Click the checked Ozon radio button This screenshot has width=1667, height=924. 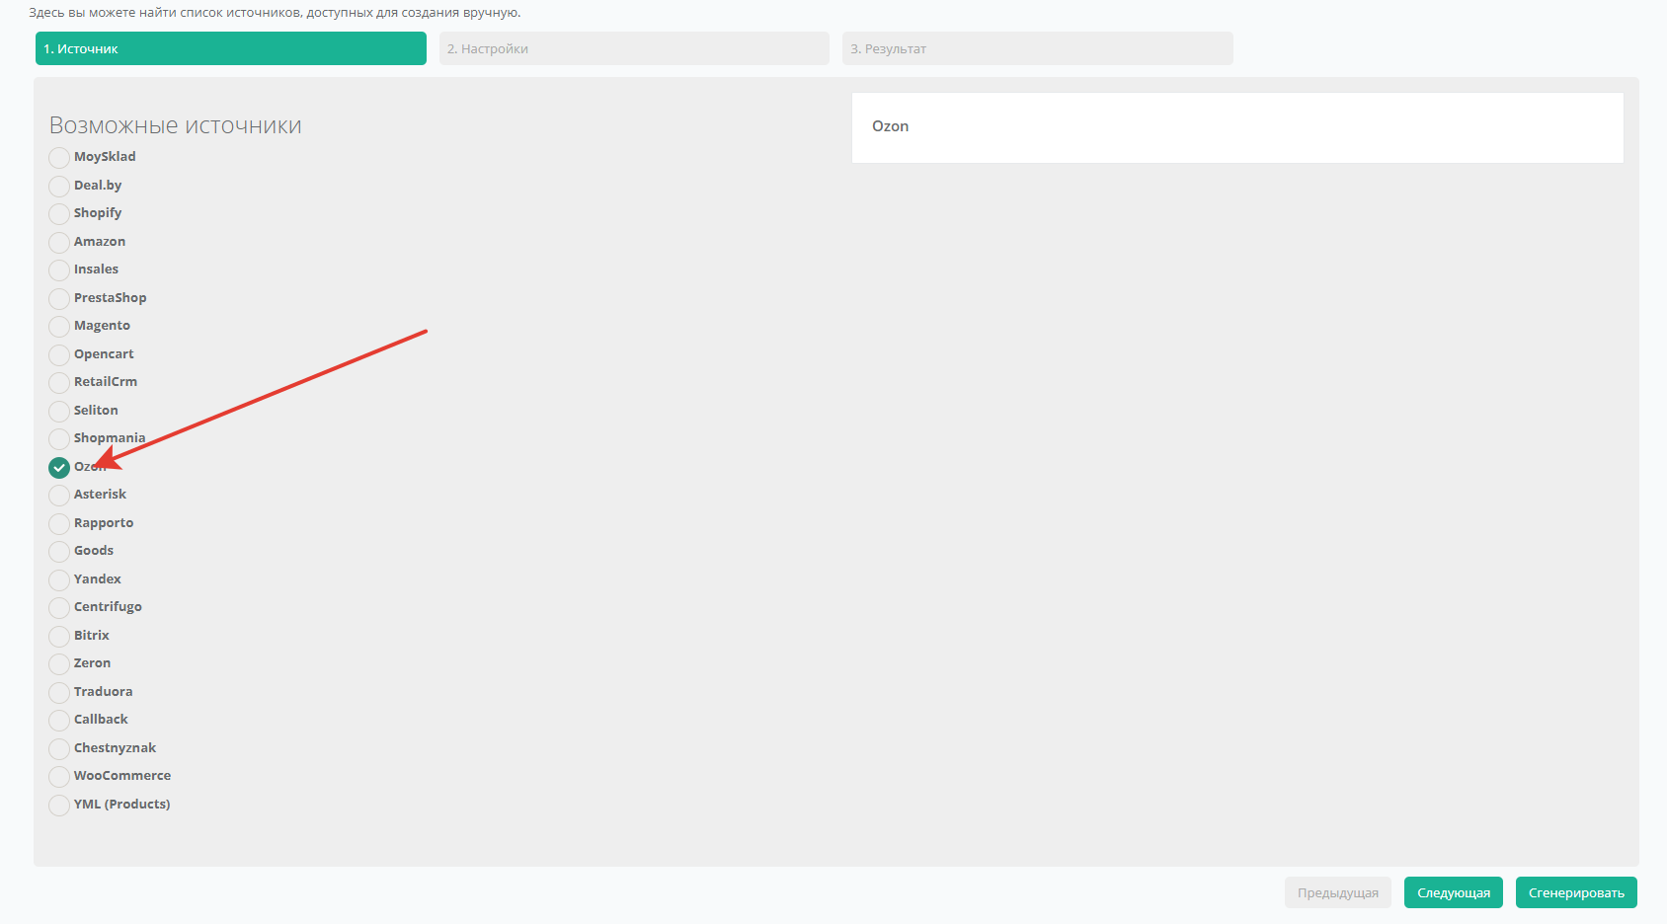pyautogui.click(x=59, y=467)
